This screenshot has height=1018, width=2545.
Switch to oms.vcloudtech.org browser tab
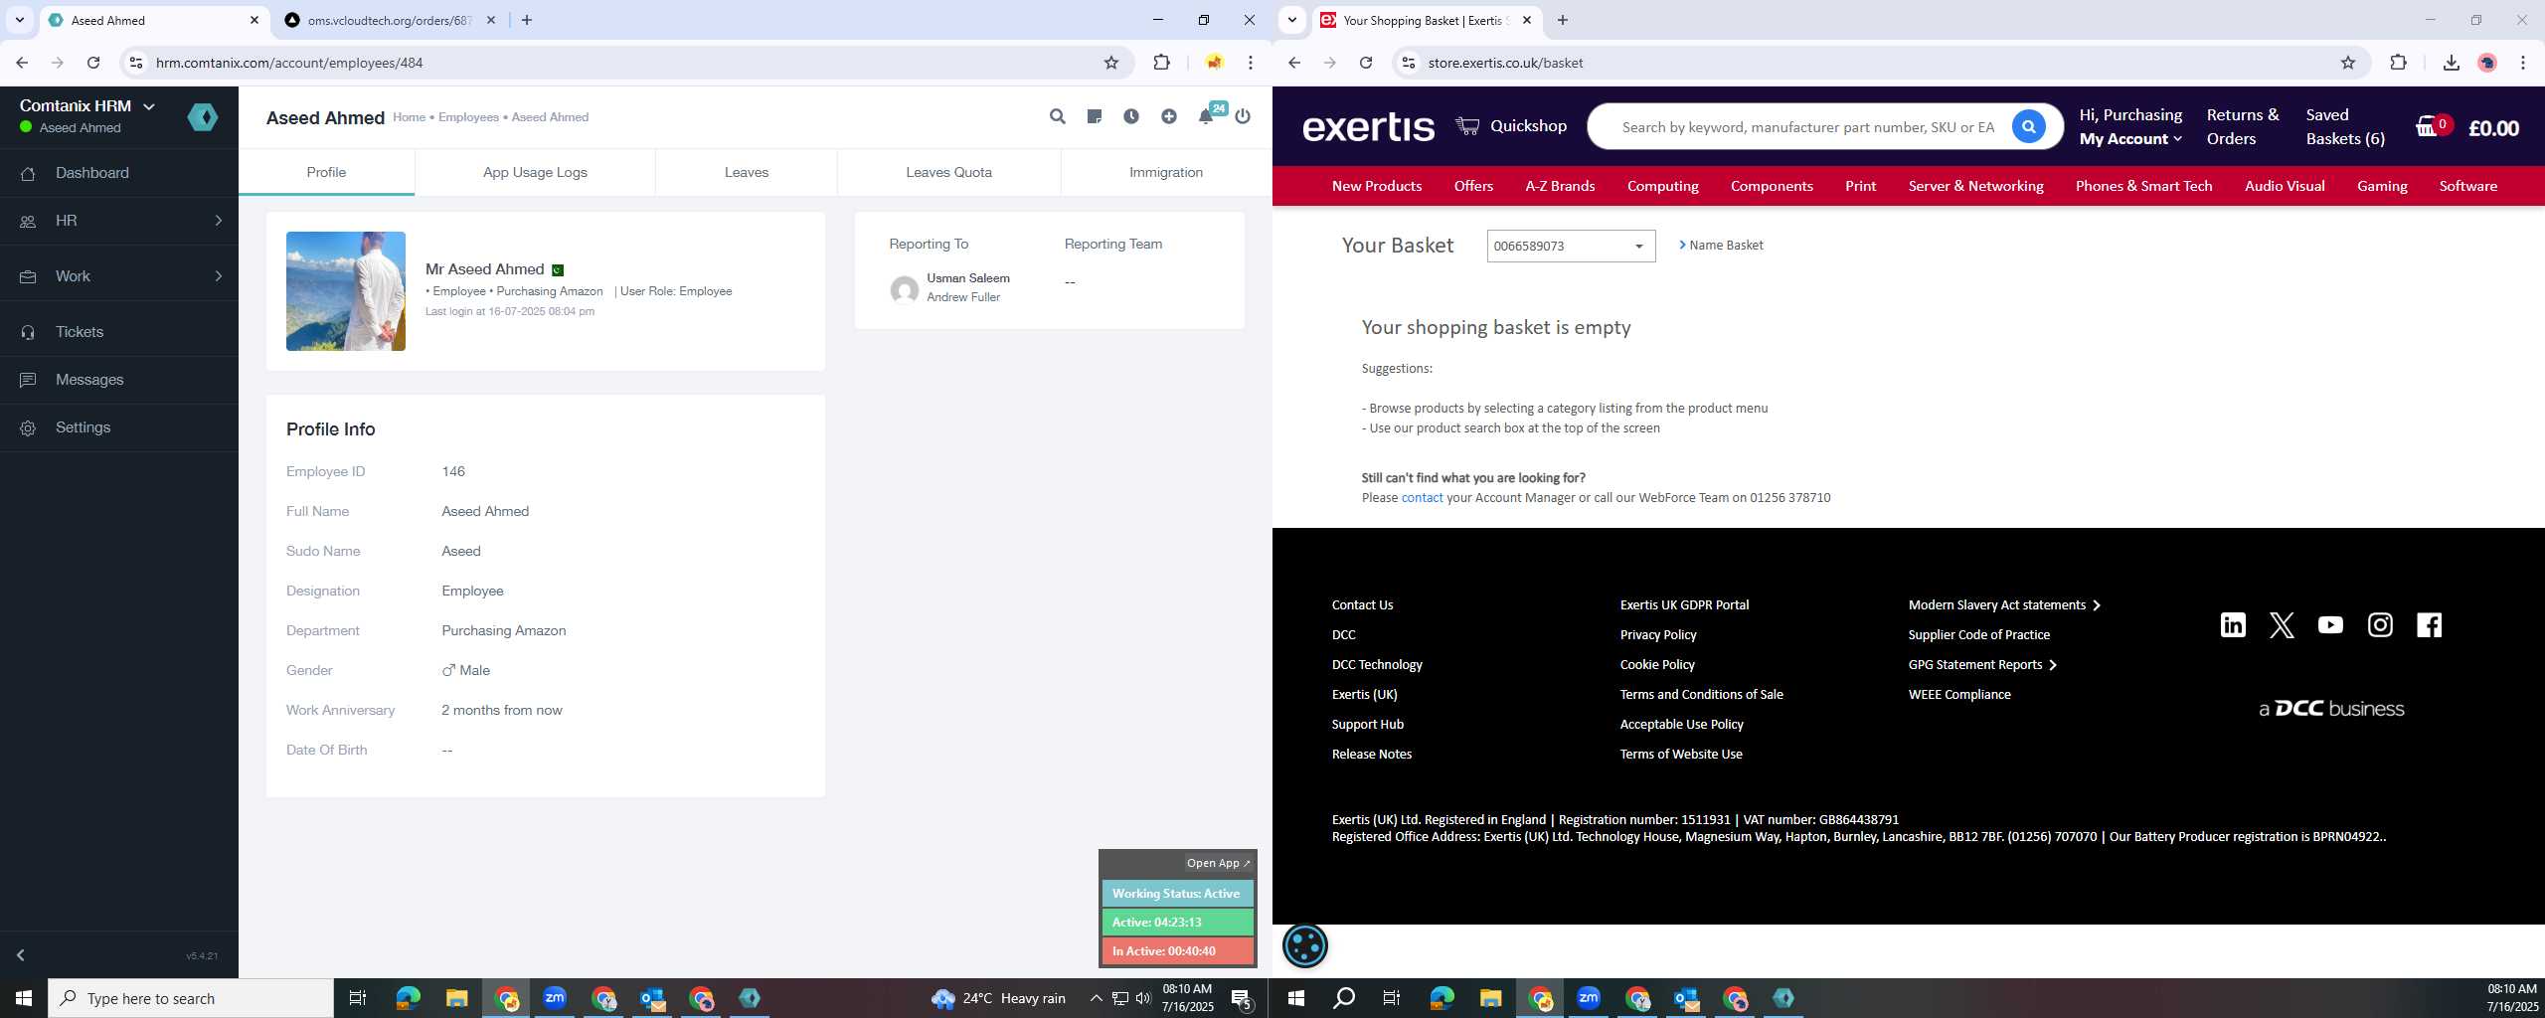(x=389, y=20)
